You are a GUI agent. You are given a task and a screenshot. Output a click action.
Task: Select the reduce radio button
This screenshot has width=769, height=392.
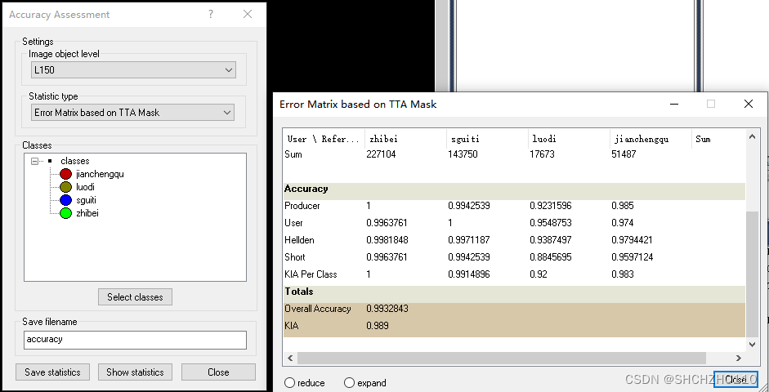(x=290, y=383)
